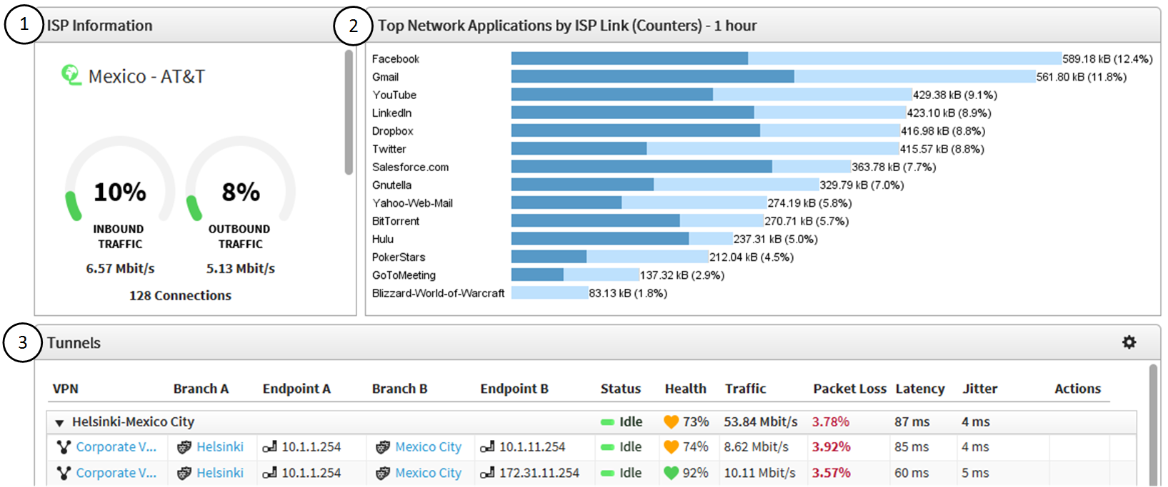The width and height of the screenshot is (1168, 487).
Task: Click the Mexico City shield icon in the 85 ms row
Action: pos(383,447)
